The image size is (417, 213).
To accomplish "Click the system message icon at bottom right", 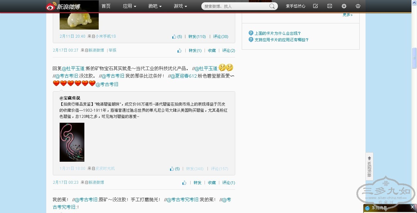I will 367,208.
